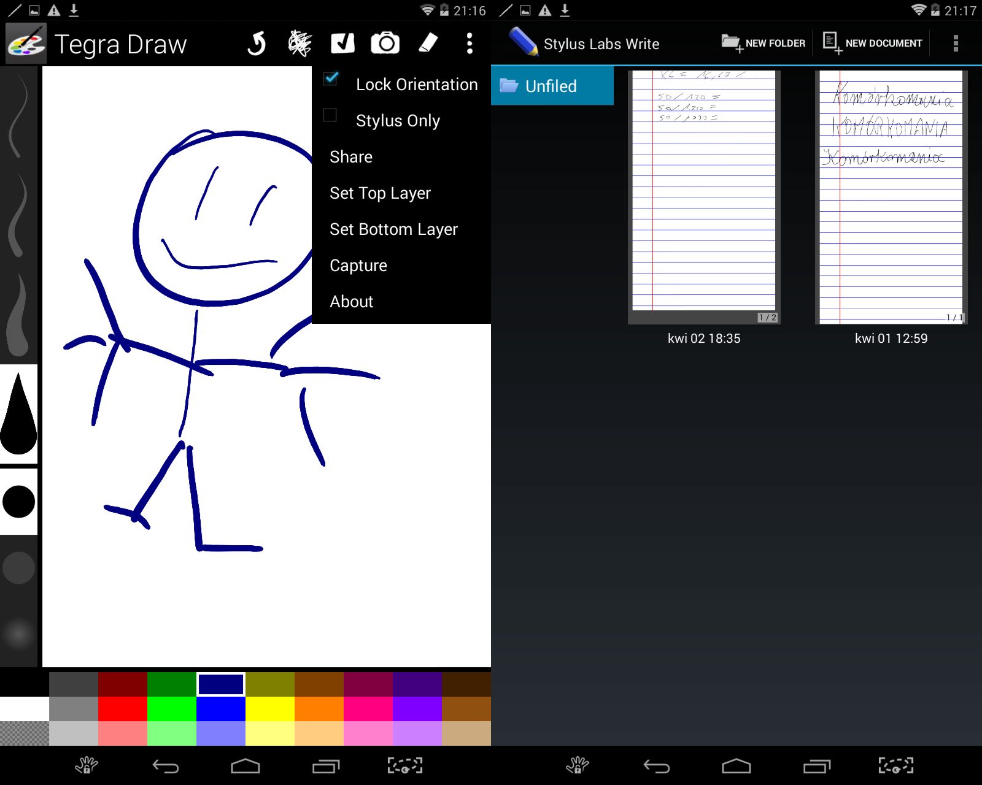The image size is (982, 785).
Task: Pick the white color swatch
Action: pyautogui.click(x=25, y=709)
